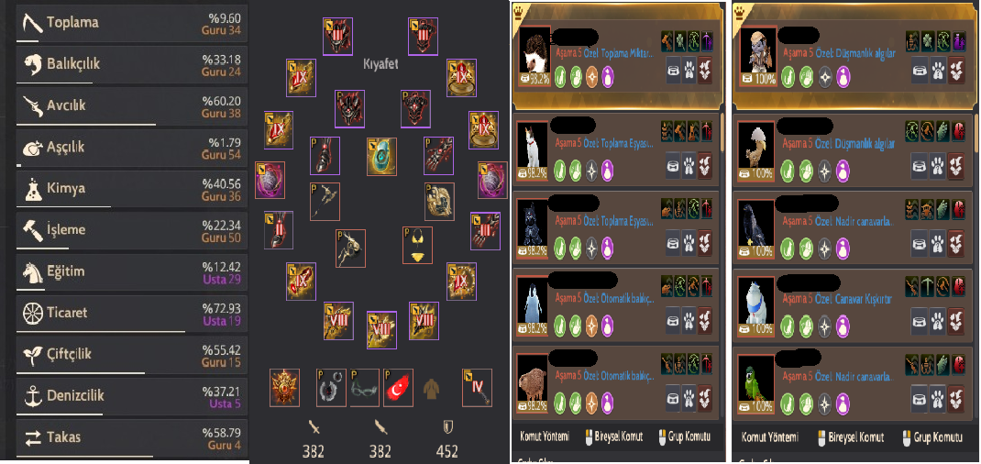
Task: Click the shield defense stat icon above 452
Action: (448, 427)
